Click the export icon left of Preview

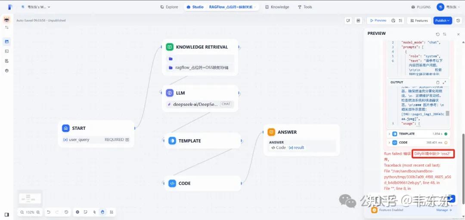348,21
